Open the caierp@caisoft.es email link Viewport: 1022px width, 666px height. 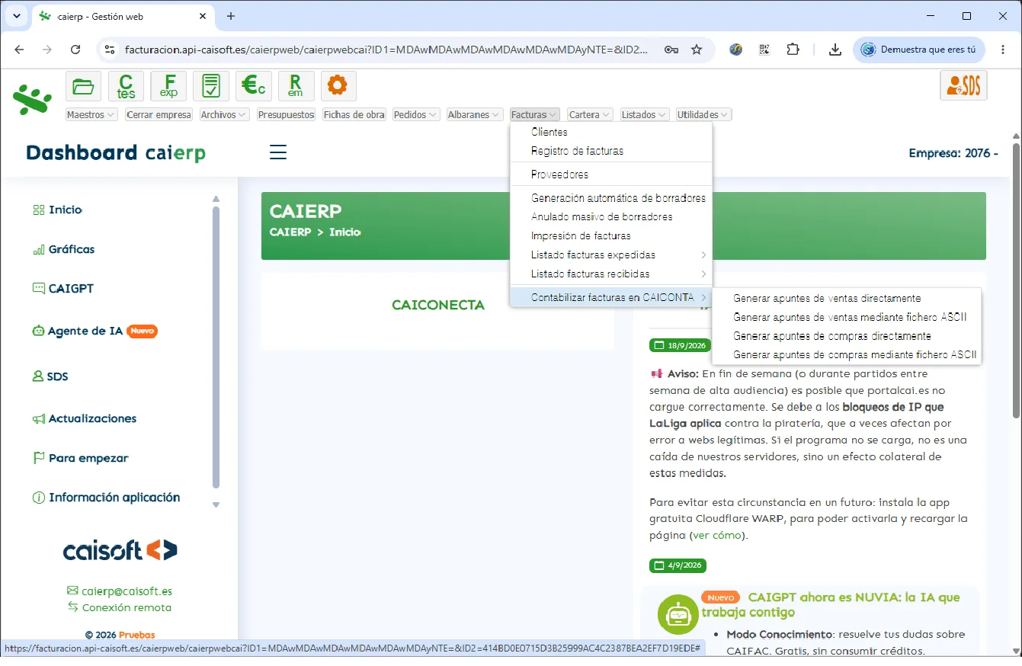coord(127,591)
